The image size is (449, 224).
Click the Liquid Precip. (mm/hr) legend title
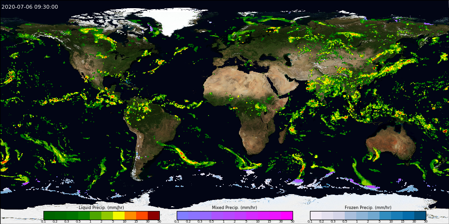[101, 208]
